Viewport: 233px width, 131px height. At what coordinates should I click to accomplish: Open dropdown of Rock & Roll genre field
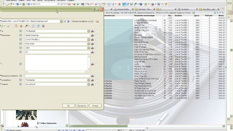[x=88, y=44]
